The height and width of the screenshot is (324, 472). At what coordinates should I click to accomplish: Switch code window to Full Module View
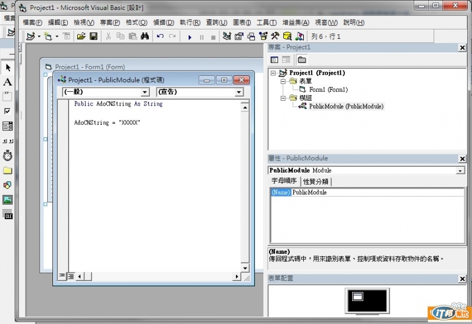[x=71, y=276]
